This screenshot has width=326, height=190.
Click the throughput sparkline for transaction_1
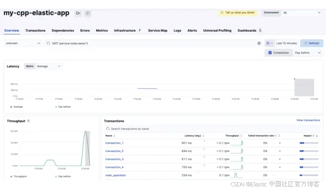click(x=237, y=143)
